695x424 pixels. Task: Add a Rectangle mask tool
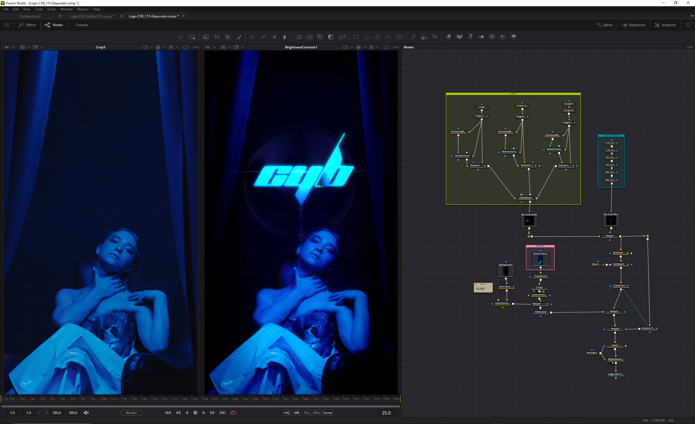click(356, 37)
